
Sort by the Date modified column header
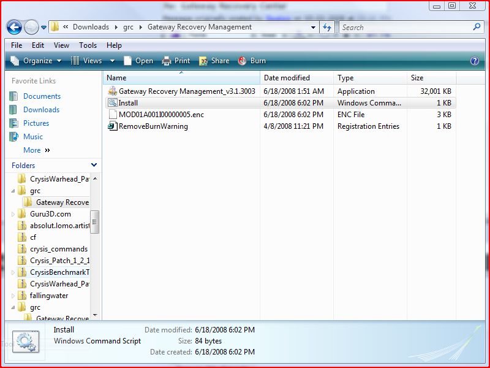click(x=296, y=78)
